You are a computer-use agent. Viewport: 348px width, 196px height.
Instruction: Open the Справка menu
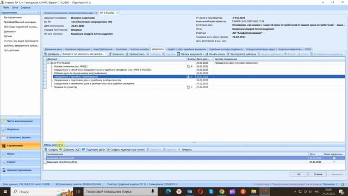26,8
